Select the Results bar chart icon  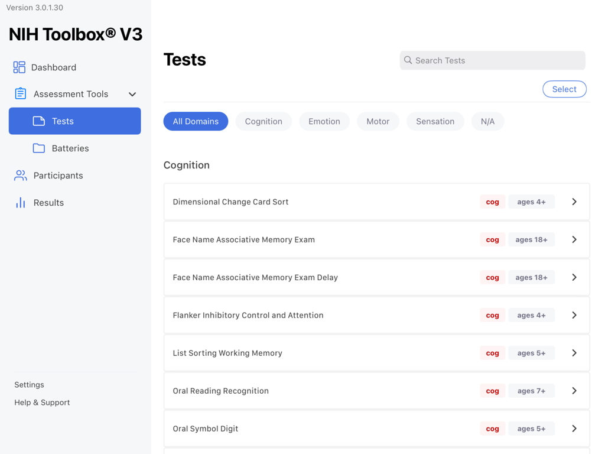[x=20, y=202]
